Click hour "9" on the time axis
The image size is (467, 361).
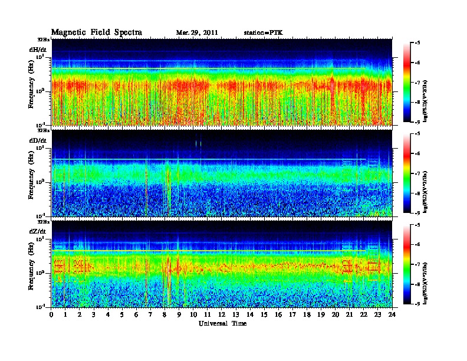coord(179,314)
